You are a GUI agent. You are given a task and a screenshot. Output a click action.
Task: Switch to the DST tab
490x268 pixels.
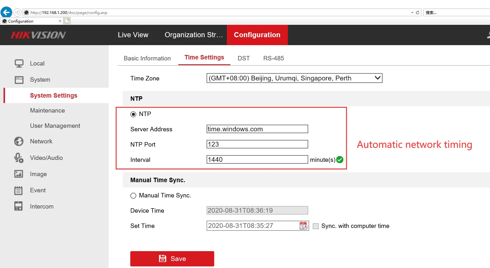tap(244, 58)
